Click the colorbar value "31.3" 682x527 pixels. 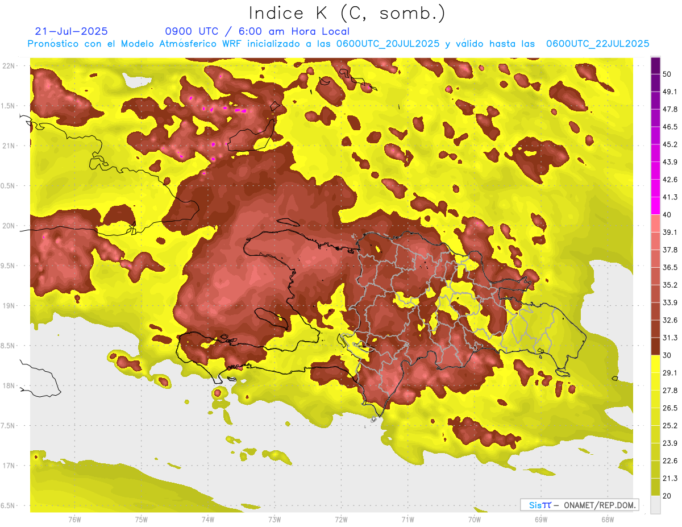670,338
